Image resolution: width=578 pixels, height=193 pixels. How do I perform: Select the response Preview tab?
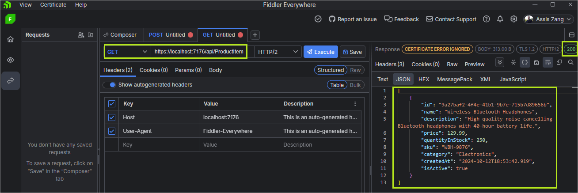tap(475, 64)
